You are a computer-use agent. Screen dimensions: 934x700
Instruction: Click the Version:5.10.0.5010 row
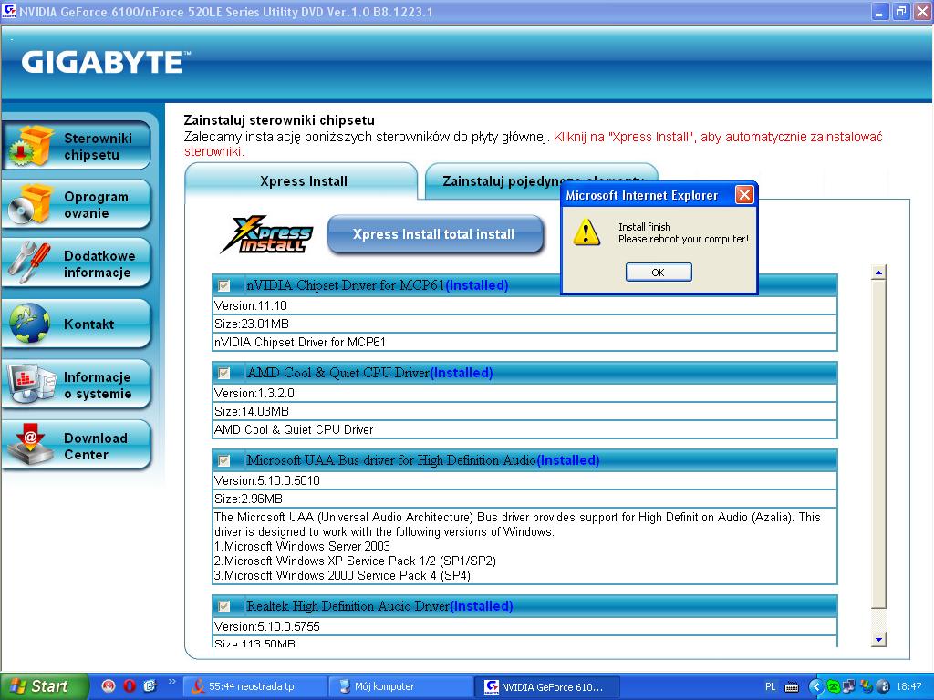pos(524,481)
